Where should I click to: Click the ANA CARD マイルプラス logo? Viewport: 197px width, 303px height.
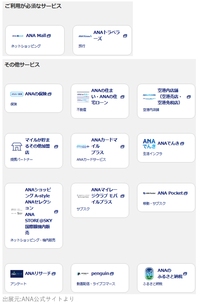coord(83,147)
